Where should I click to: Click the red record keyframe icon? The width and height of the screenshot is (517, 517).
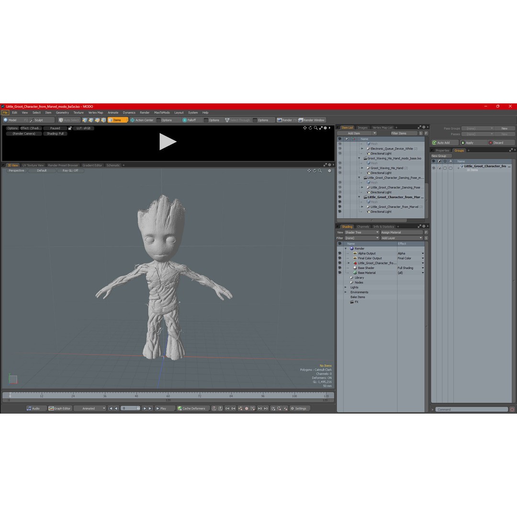247,408
